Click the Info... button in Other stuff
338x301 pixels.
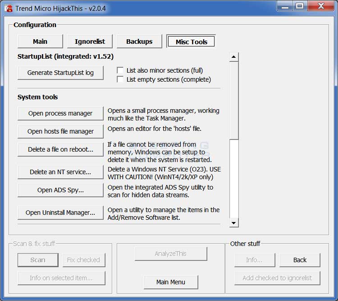coord(255,260)
